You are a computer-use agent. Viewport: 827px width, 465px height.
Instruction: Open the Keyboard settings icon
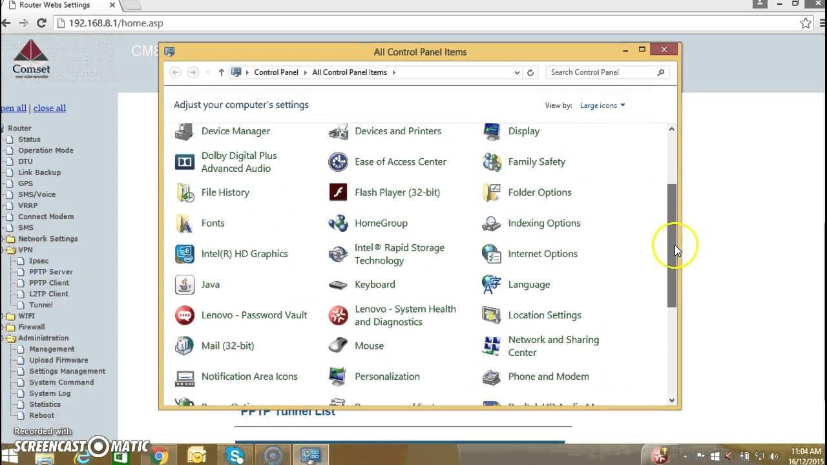pos(338,285)
